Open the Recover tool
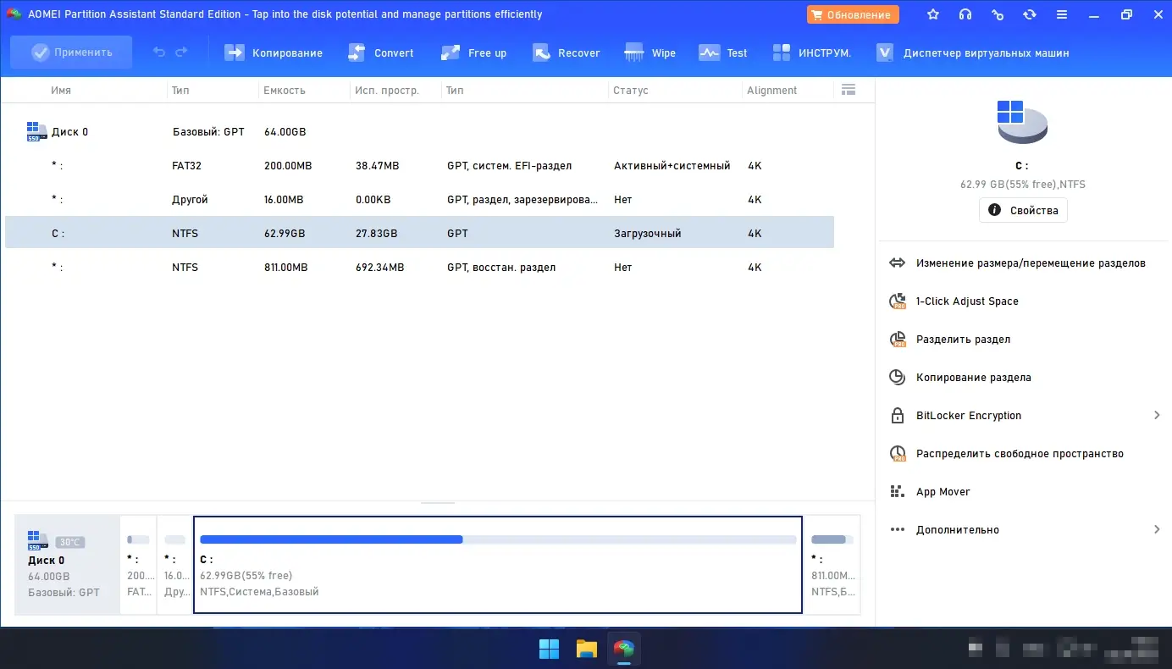The height and width of the screenshot is (669, 1172). [566, 53]
